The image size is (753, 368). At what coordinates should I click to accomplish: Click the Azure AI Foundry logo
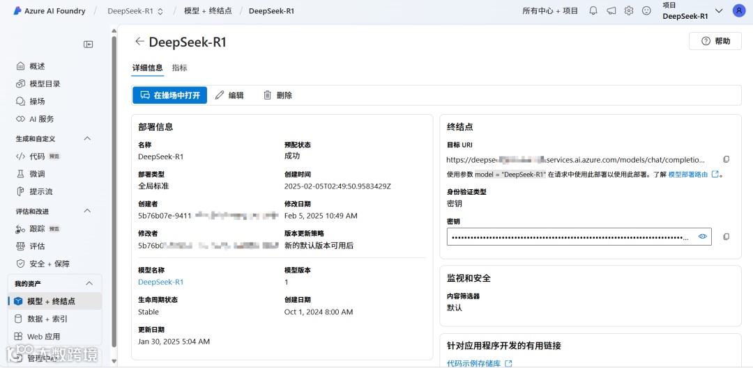click(17, 11)
